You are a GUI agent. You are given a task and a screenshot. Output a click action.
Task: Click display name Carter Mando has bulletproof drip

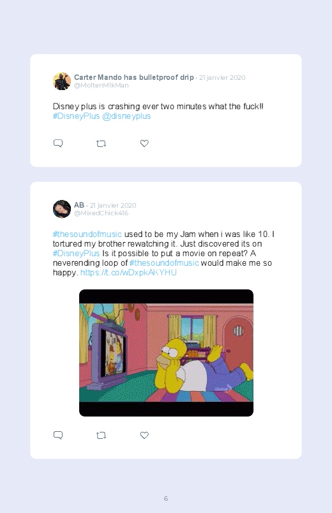coord(134,77)
